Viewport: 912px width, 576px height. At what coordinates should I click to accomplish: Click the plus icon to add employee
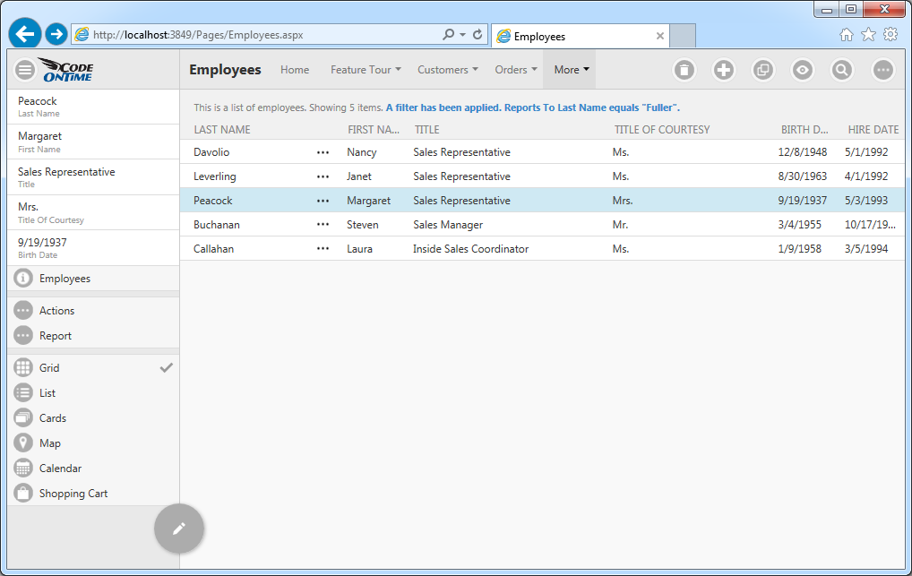point(724,71)
